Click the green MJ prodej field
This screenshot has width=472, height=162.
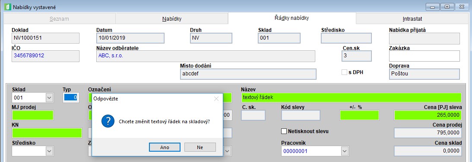coord(33,115)
